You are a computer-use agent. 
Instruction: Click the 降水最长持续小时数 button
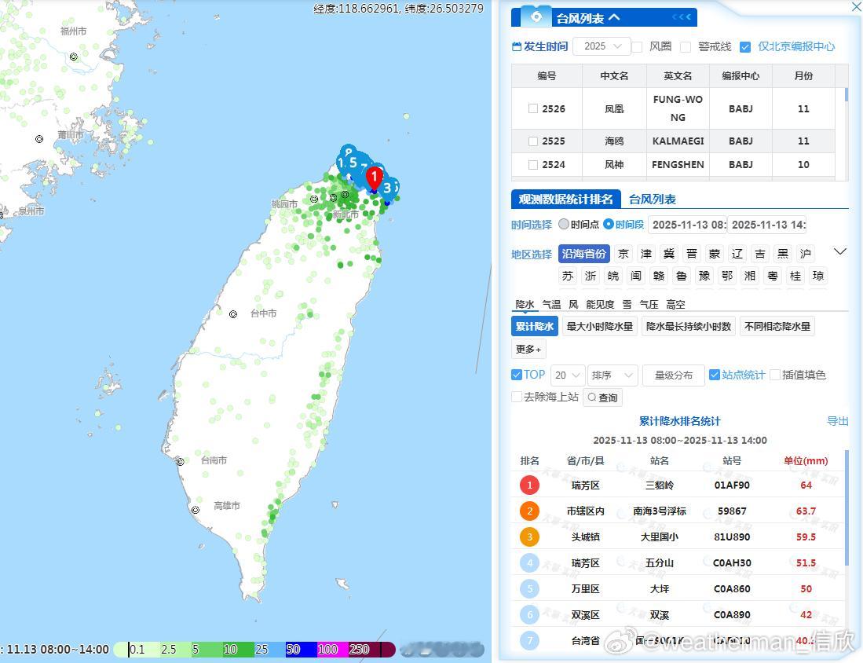point(689,327)
